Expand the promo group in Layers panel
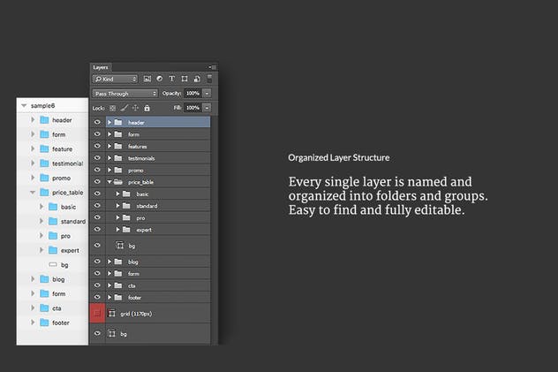 (x=109, y=170)
